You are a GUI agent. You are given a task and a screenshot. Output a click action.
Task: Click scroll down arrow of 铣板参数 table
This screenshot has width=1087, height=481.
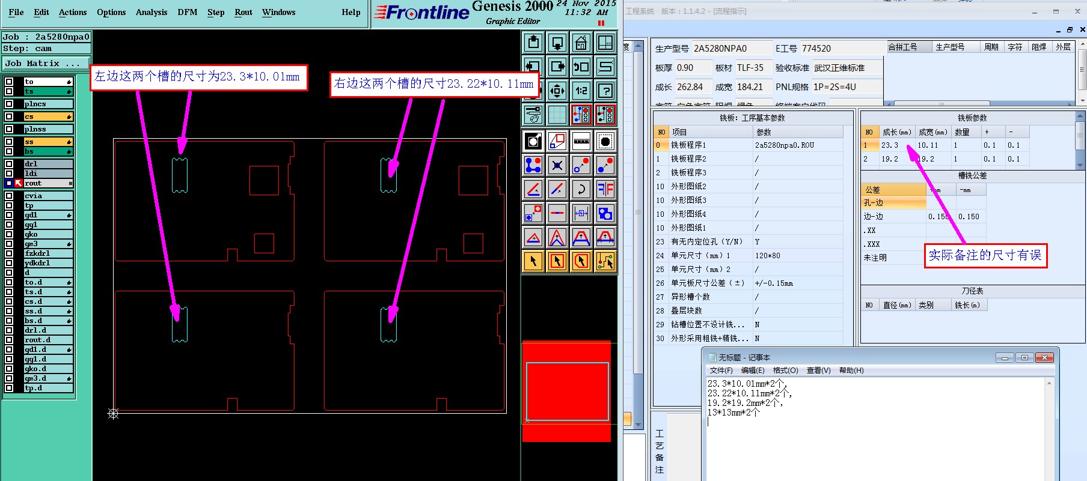pos(1081,165)
